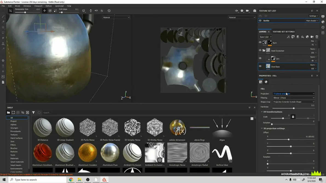326x183 pixels.
Task: Add effect with the magic wand icon
Action: coord(288,37)
